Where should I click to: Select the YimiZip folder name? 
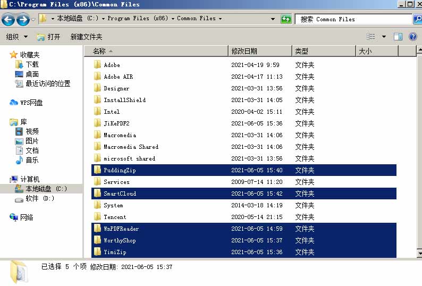115,252
